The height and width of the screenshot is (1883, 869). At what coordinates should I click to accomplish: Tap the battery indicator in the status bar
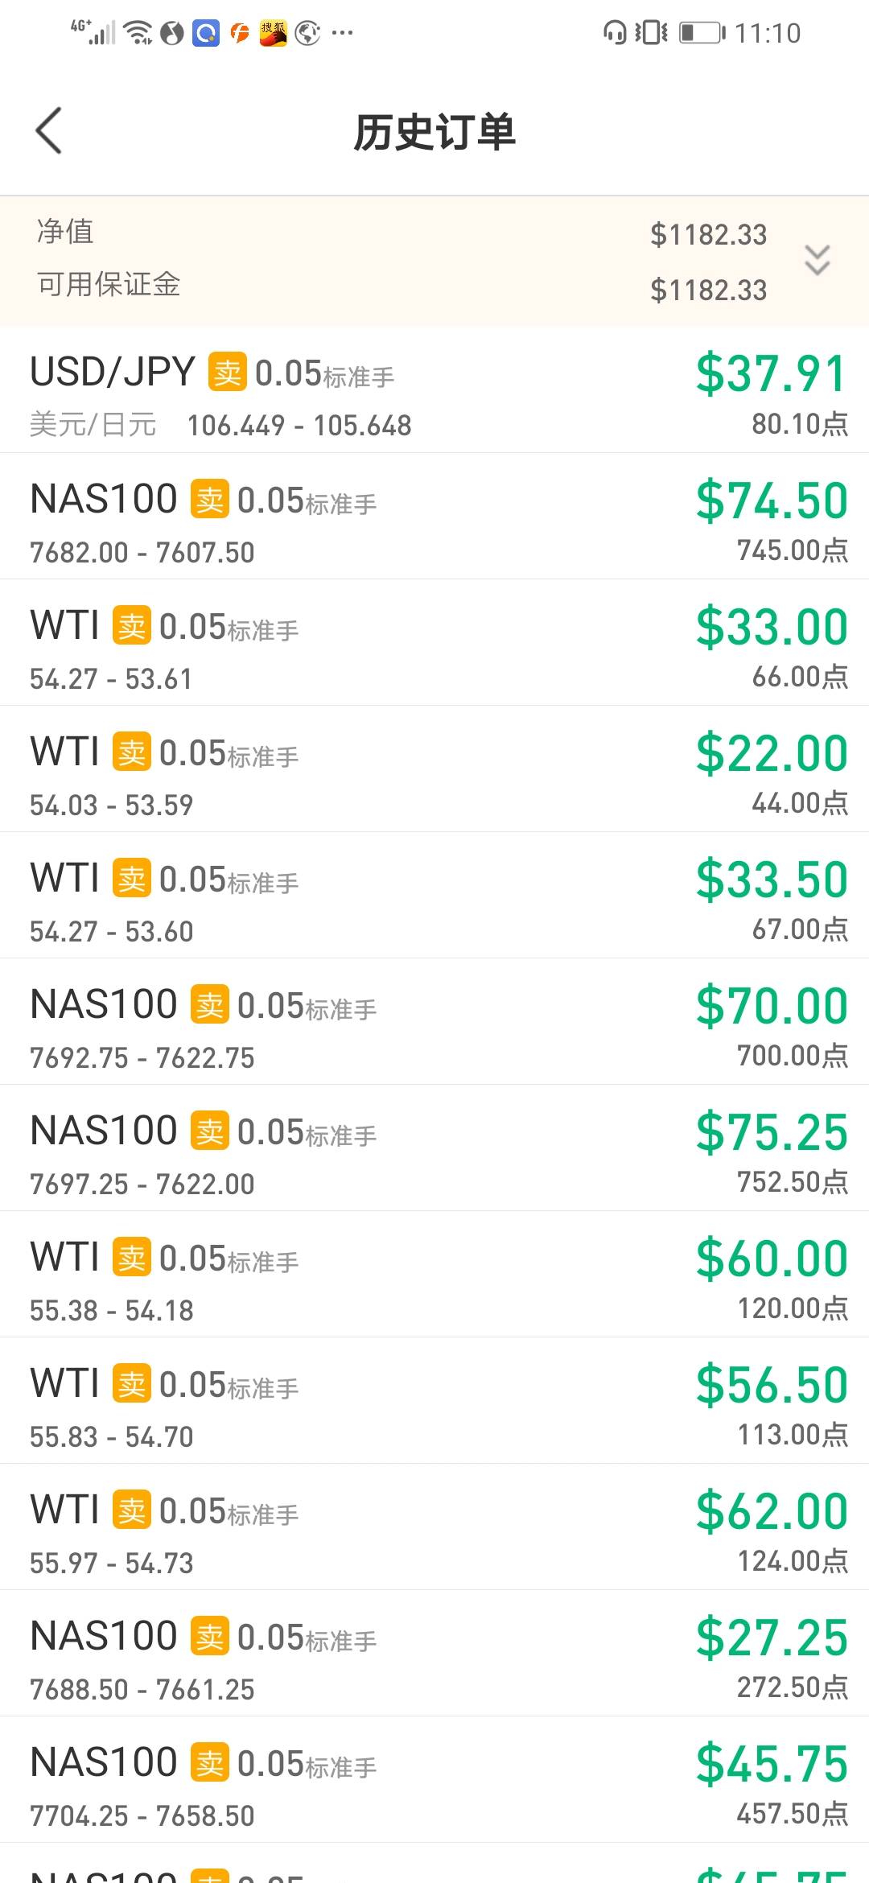click(702, 33)
